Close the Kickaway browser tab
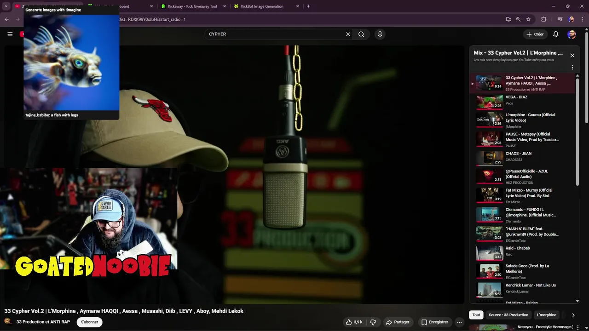The height and width of the screenshot is (331, 589). pyautogui.click(x=225, y=6)
